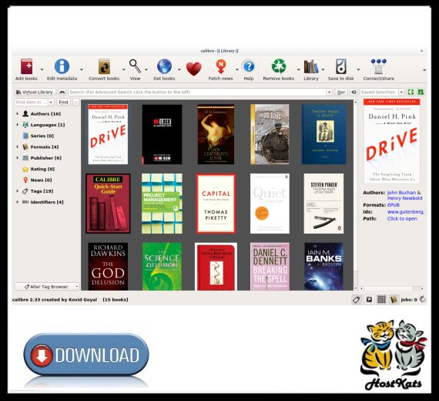The width and height of the screenshot is (439, 401).
Task: Expand the Authors [16] category
Action: pos(18,113)
